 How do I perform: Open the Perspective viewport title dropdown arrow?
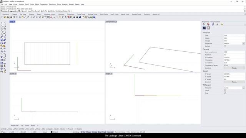coord(116,22)
